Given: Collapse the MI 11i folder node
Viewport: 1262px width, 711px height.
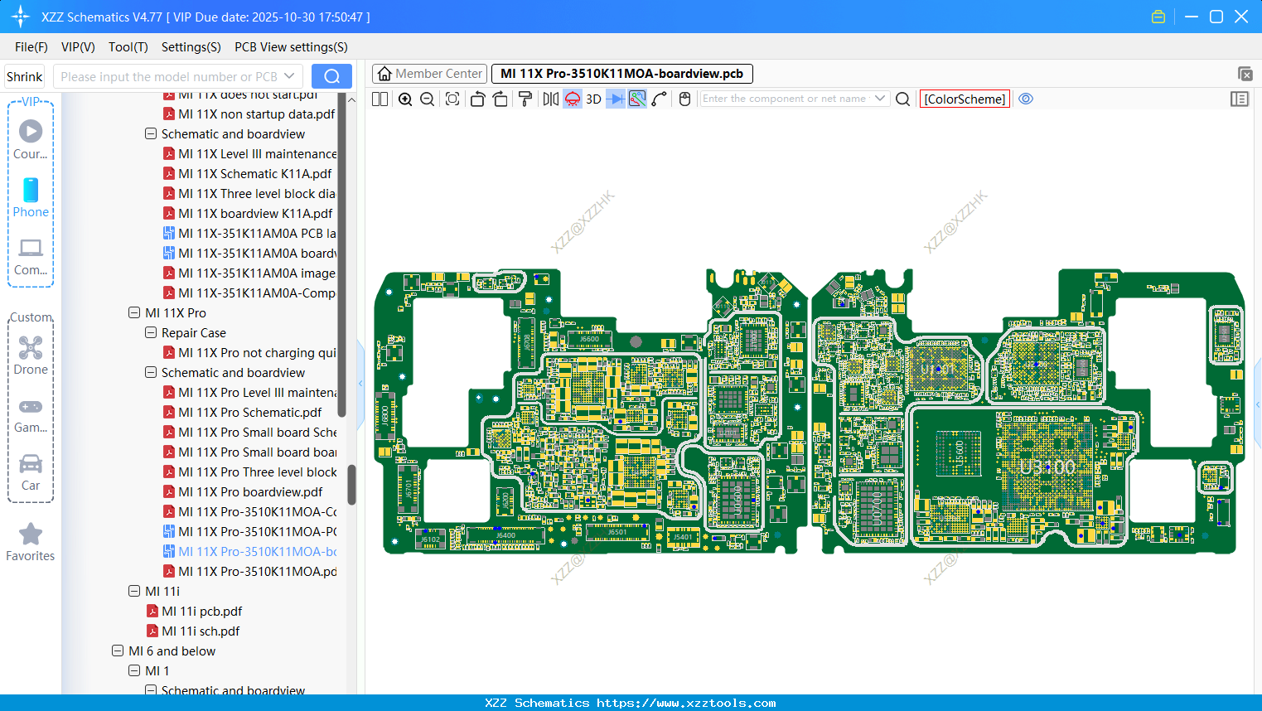Looking at the screenshot, I should [134, 592].
